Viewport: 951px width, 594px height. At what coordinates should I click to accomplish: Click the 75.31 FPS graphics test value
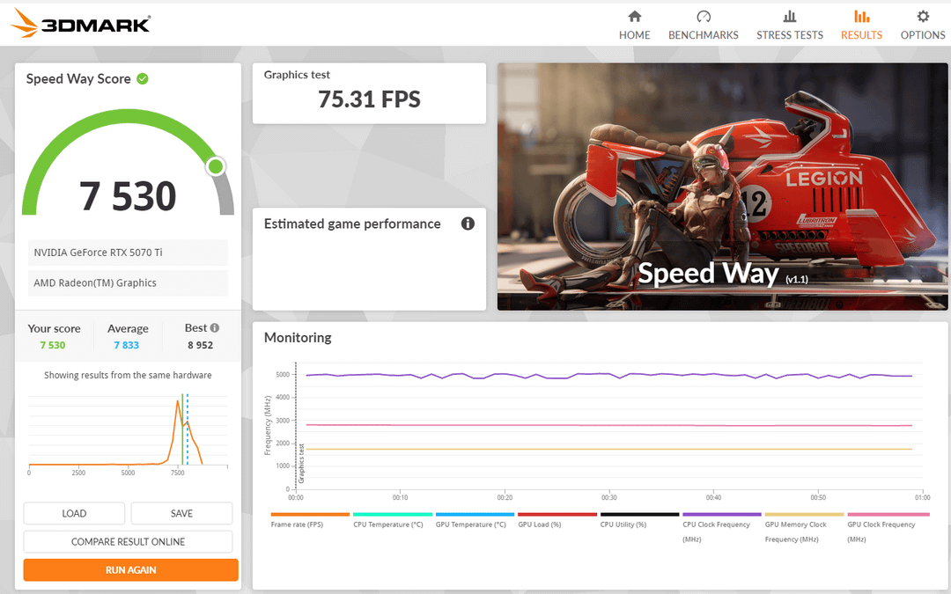coord(369,99)
